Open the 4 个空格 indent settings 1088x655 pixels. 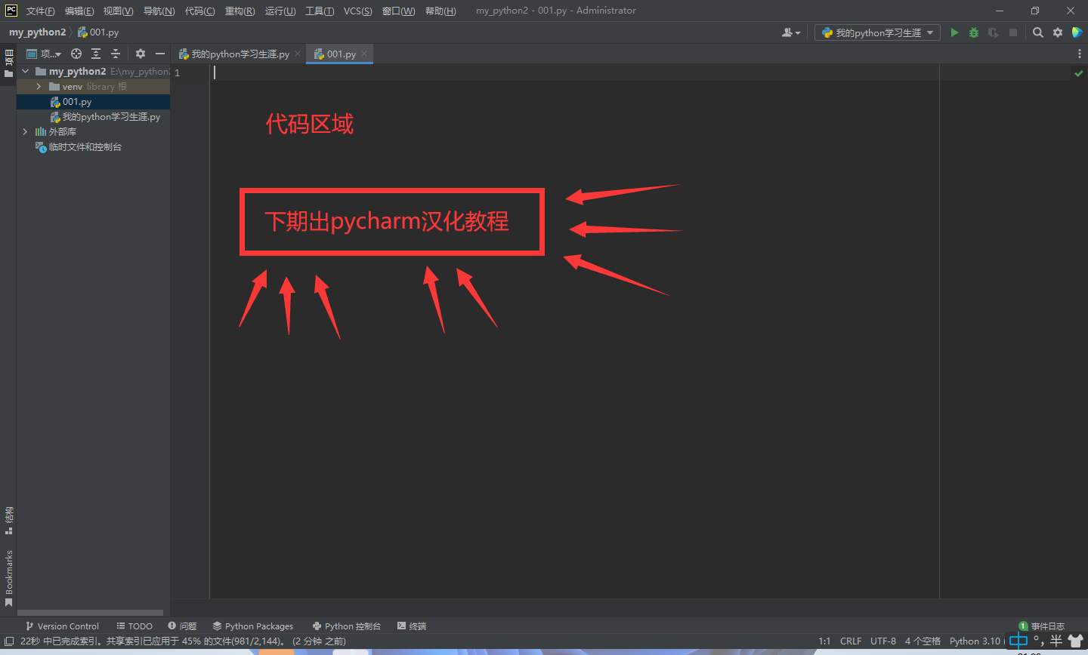[923, 641]
